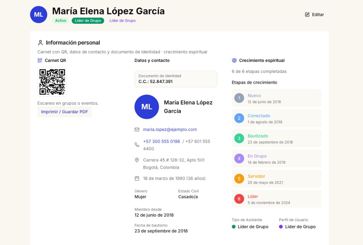Click the Crecimiento espiritual heading
This screenshot has height=245, width=363.
point(262,60)
